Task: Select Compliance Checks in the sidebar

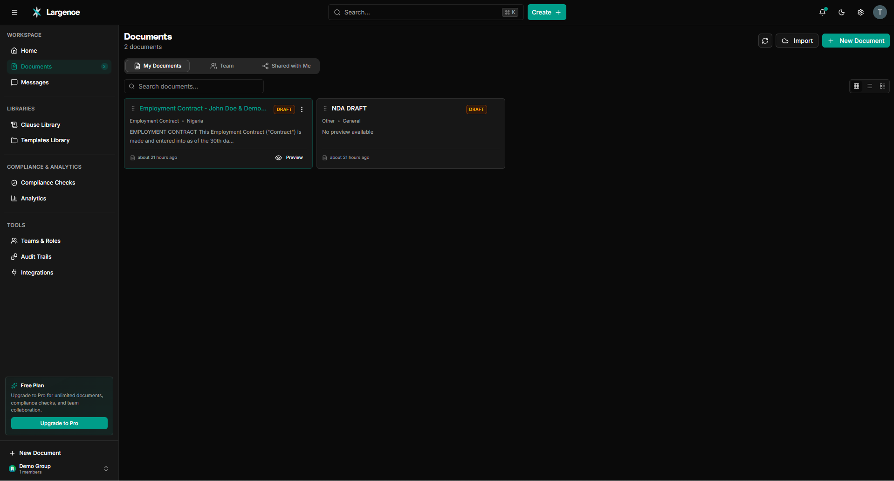Action: (x=48, y=182)
